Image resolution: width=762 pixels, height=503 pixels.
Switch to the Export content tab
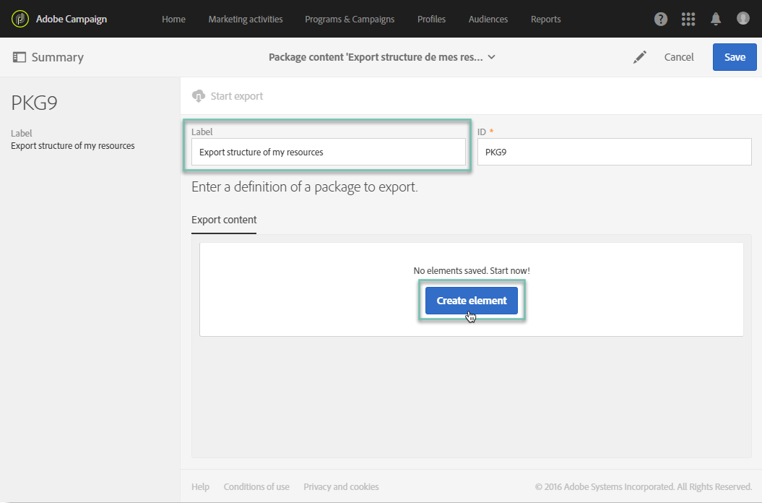224,220
